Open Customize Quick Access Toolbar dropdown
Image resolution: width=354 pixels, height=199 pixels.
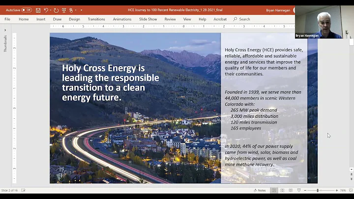point(81,10)
